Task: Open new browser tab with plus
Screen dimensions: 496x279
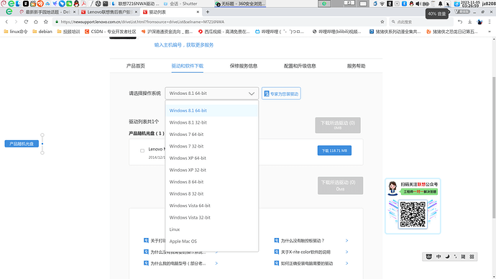Action: [208, 12]
